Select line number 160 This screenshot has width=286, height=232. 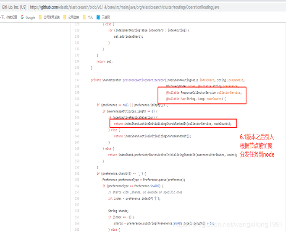coord(77,223)
